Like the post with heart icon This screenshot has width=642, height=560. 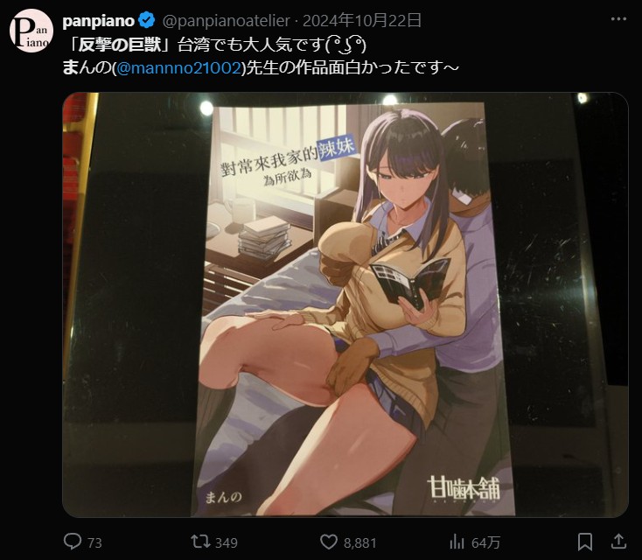click(x=328, y=542)
